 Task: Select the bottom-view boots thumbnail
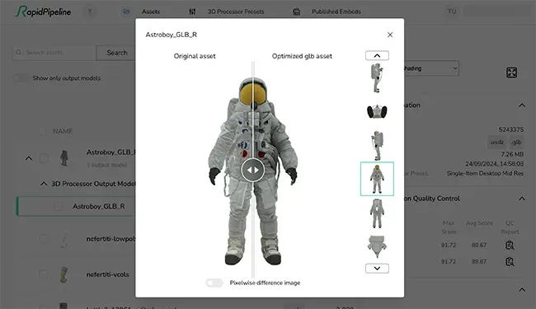coord(377,111)
